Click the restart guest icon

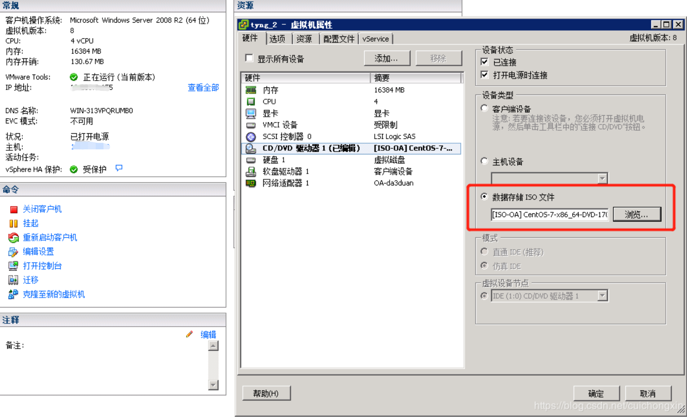13,238
